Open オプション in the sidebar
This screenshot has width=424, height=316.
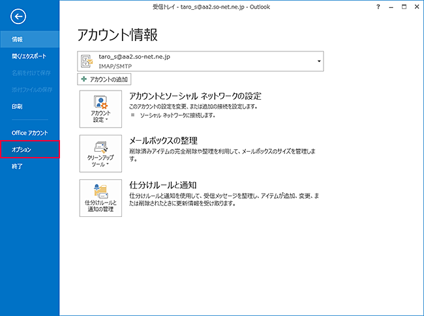pos(30,150)
